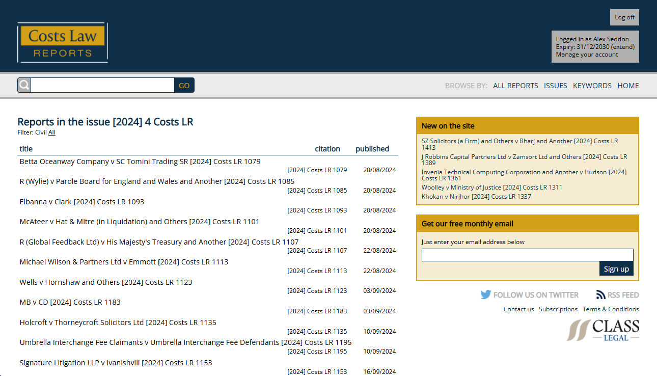This screenshot has height=376, width=657.
Task: Click the search magnifier icon
Action: coord(24,85)
